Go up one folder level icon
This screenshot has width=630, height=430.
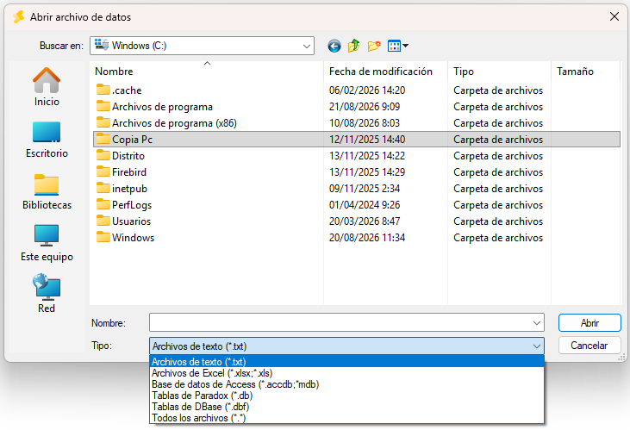[x=353, y=46]
